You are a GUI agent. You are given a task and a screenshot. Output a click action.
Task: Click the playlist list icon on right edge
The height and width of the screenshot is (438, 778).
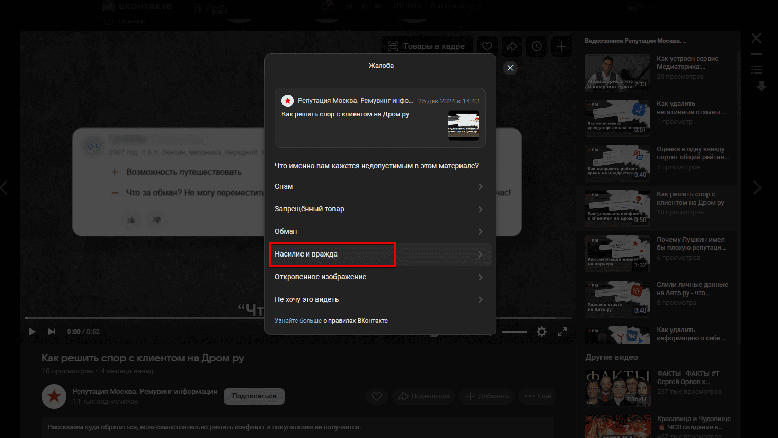pyautogui.click(x=756, y=69)
